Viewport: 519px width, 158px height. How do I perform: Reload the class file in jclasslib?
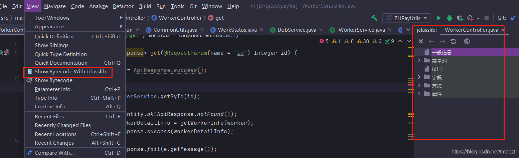tap(453, 41)
